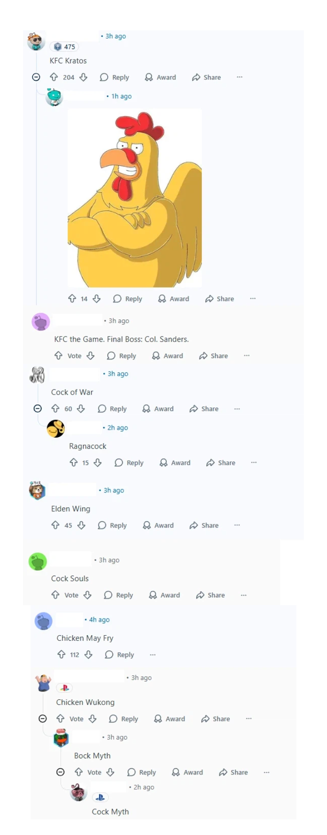This screenshot has width=327, height=835.
Task: Open more options on "Elden Wing" comment
Action: click(237, 525)
